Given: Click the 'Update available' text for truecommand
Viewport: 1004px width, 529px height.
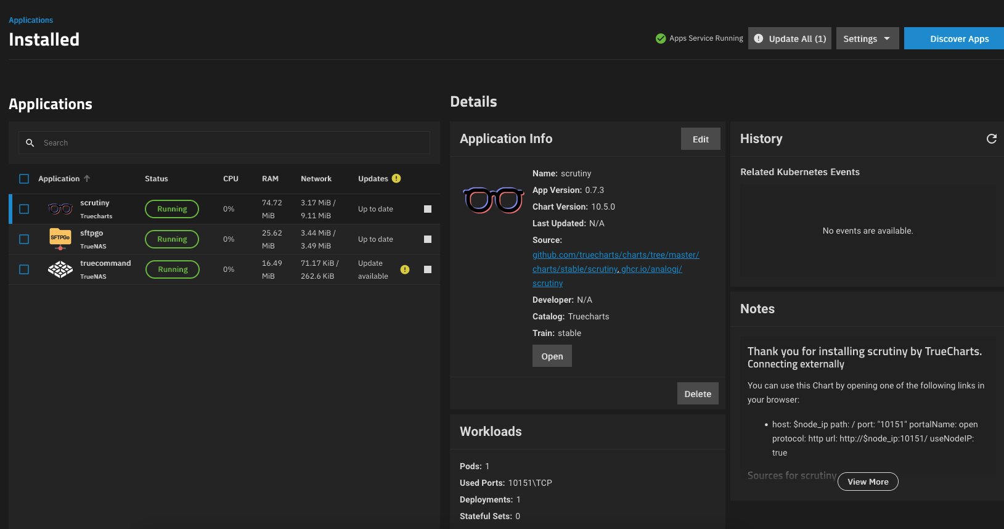Looking at the screenshot, I should coord(373,269).
